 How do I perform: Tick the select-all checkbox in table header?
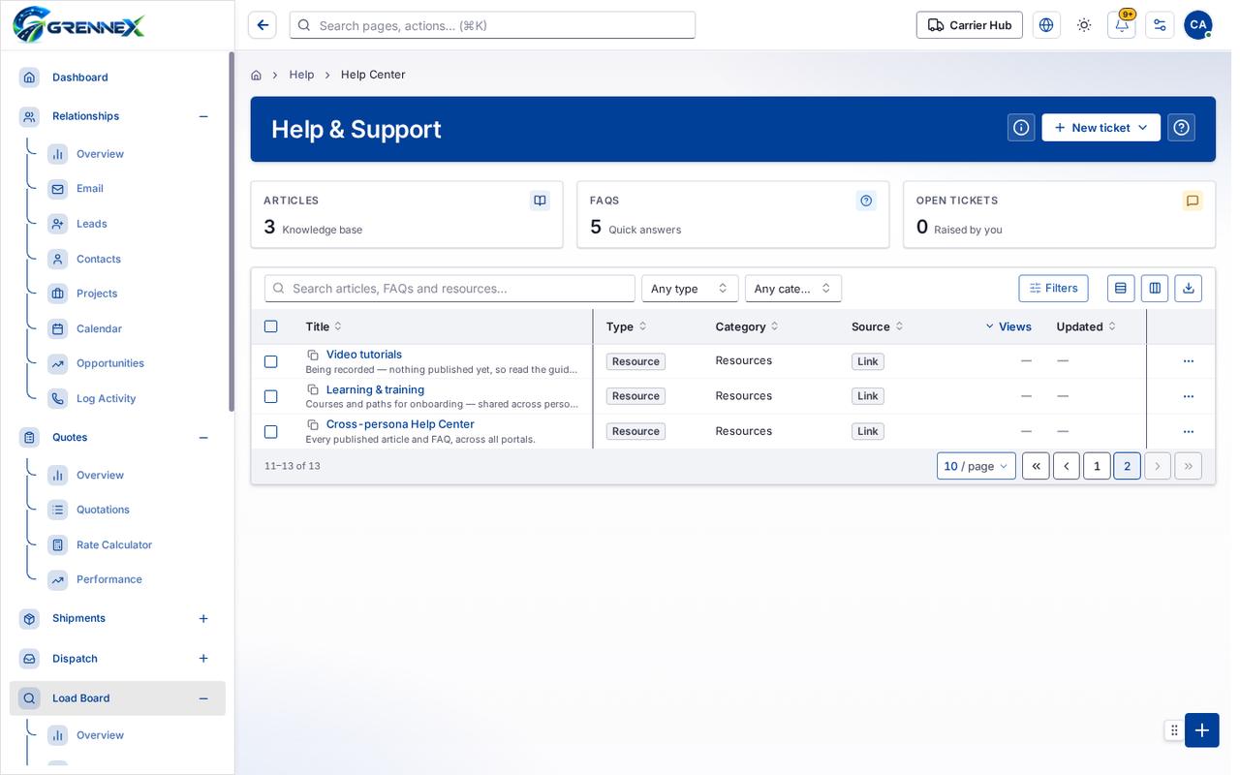[x=271, y=326]
